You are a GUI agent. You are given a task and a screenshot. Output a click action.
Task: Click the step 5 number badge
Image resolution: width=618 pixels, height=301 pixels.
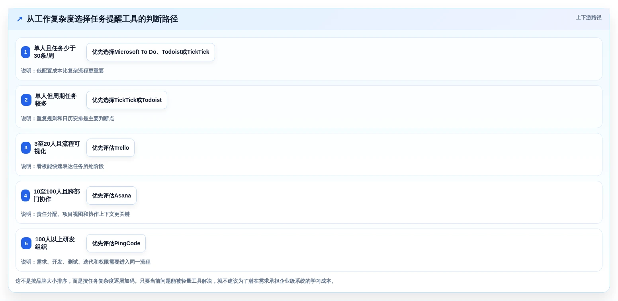[x=26, y=243]
